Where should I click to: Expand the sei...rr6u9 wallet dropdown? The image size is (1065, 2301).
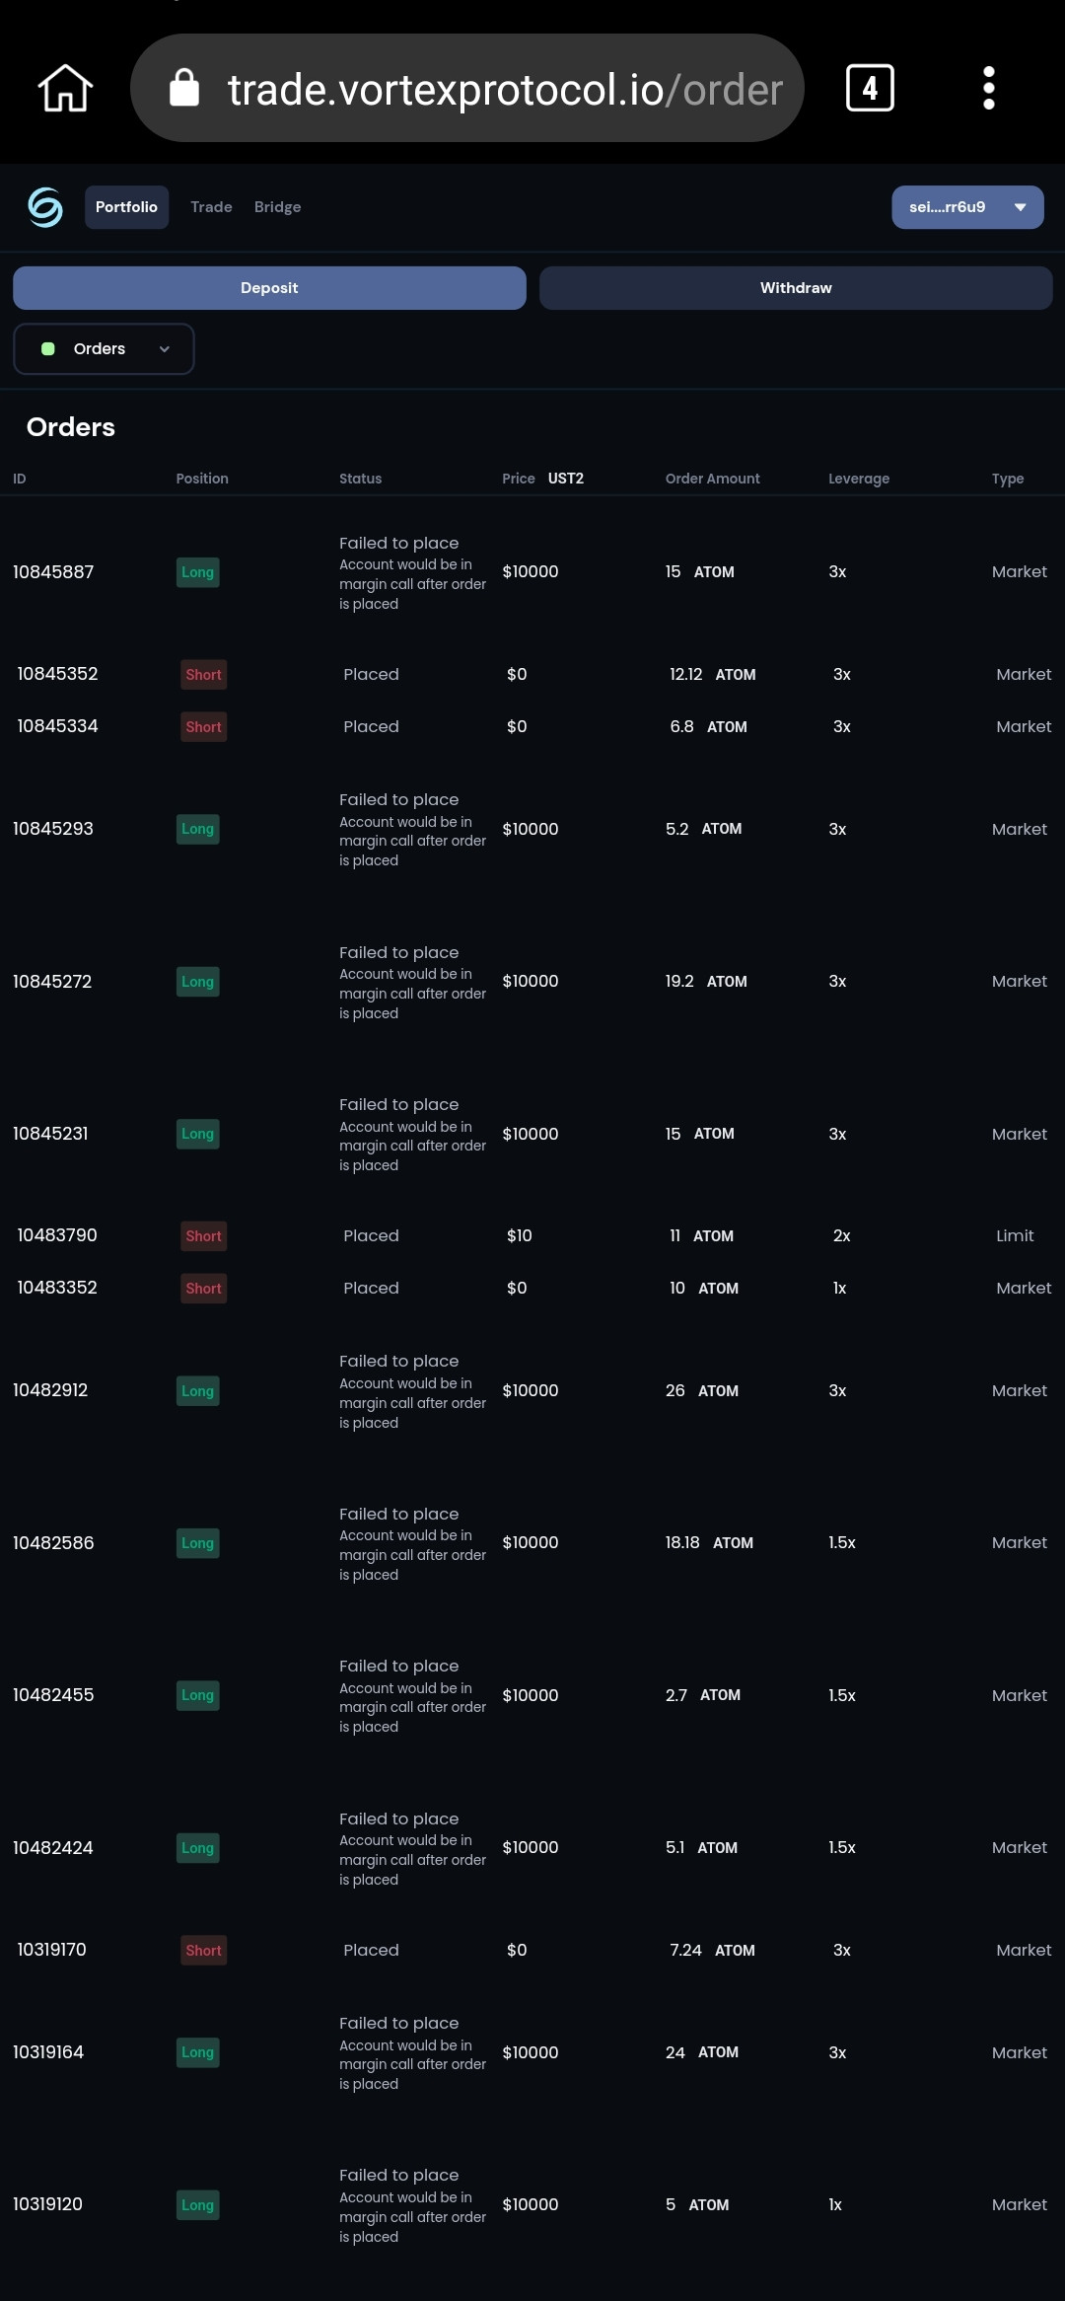[x=966, y=207]
